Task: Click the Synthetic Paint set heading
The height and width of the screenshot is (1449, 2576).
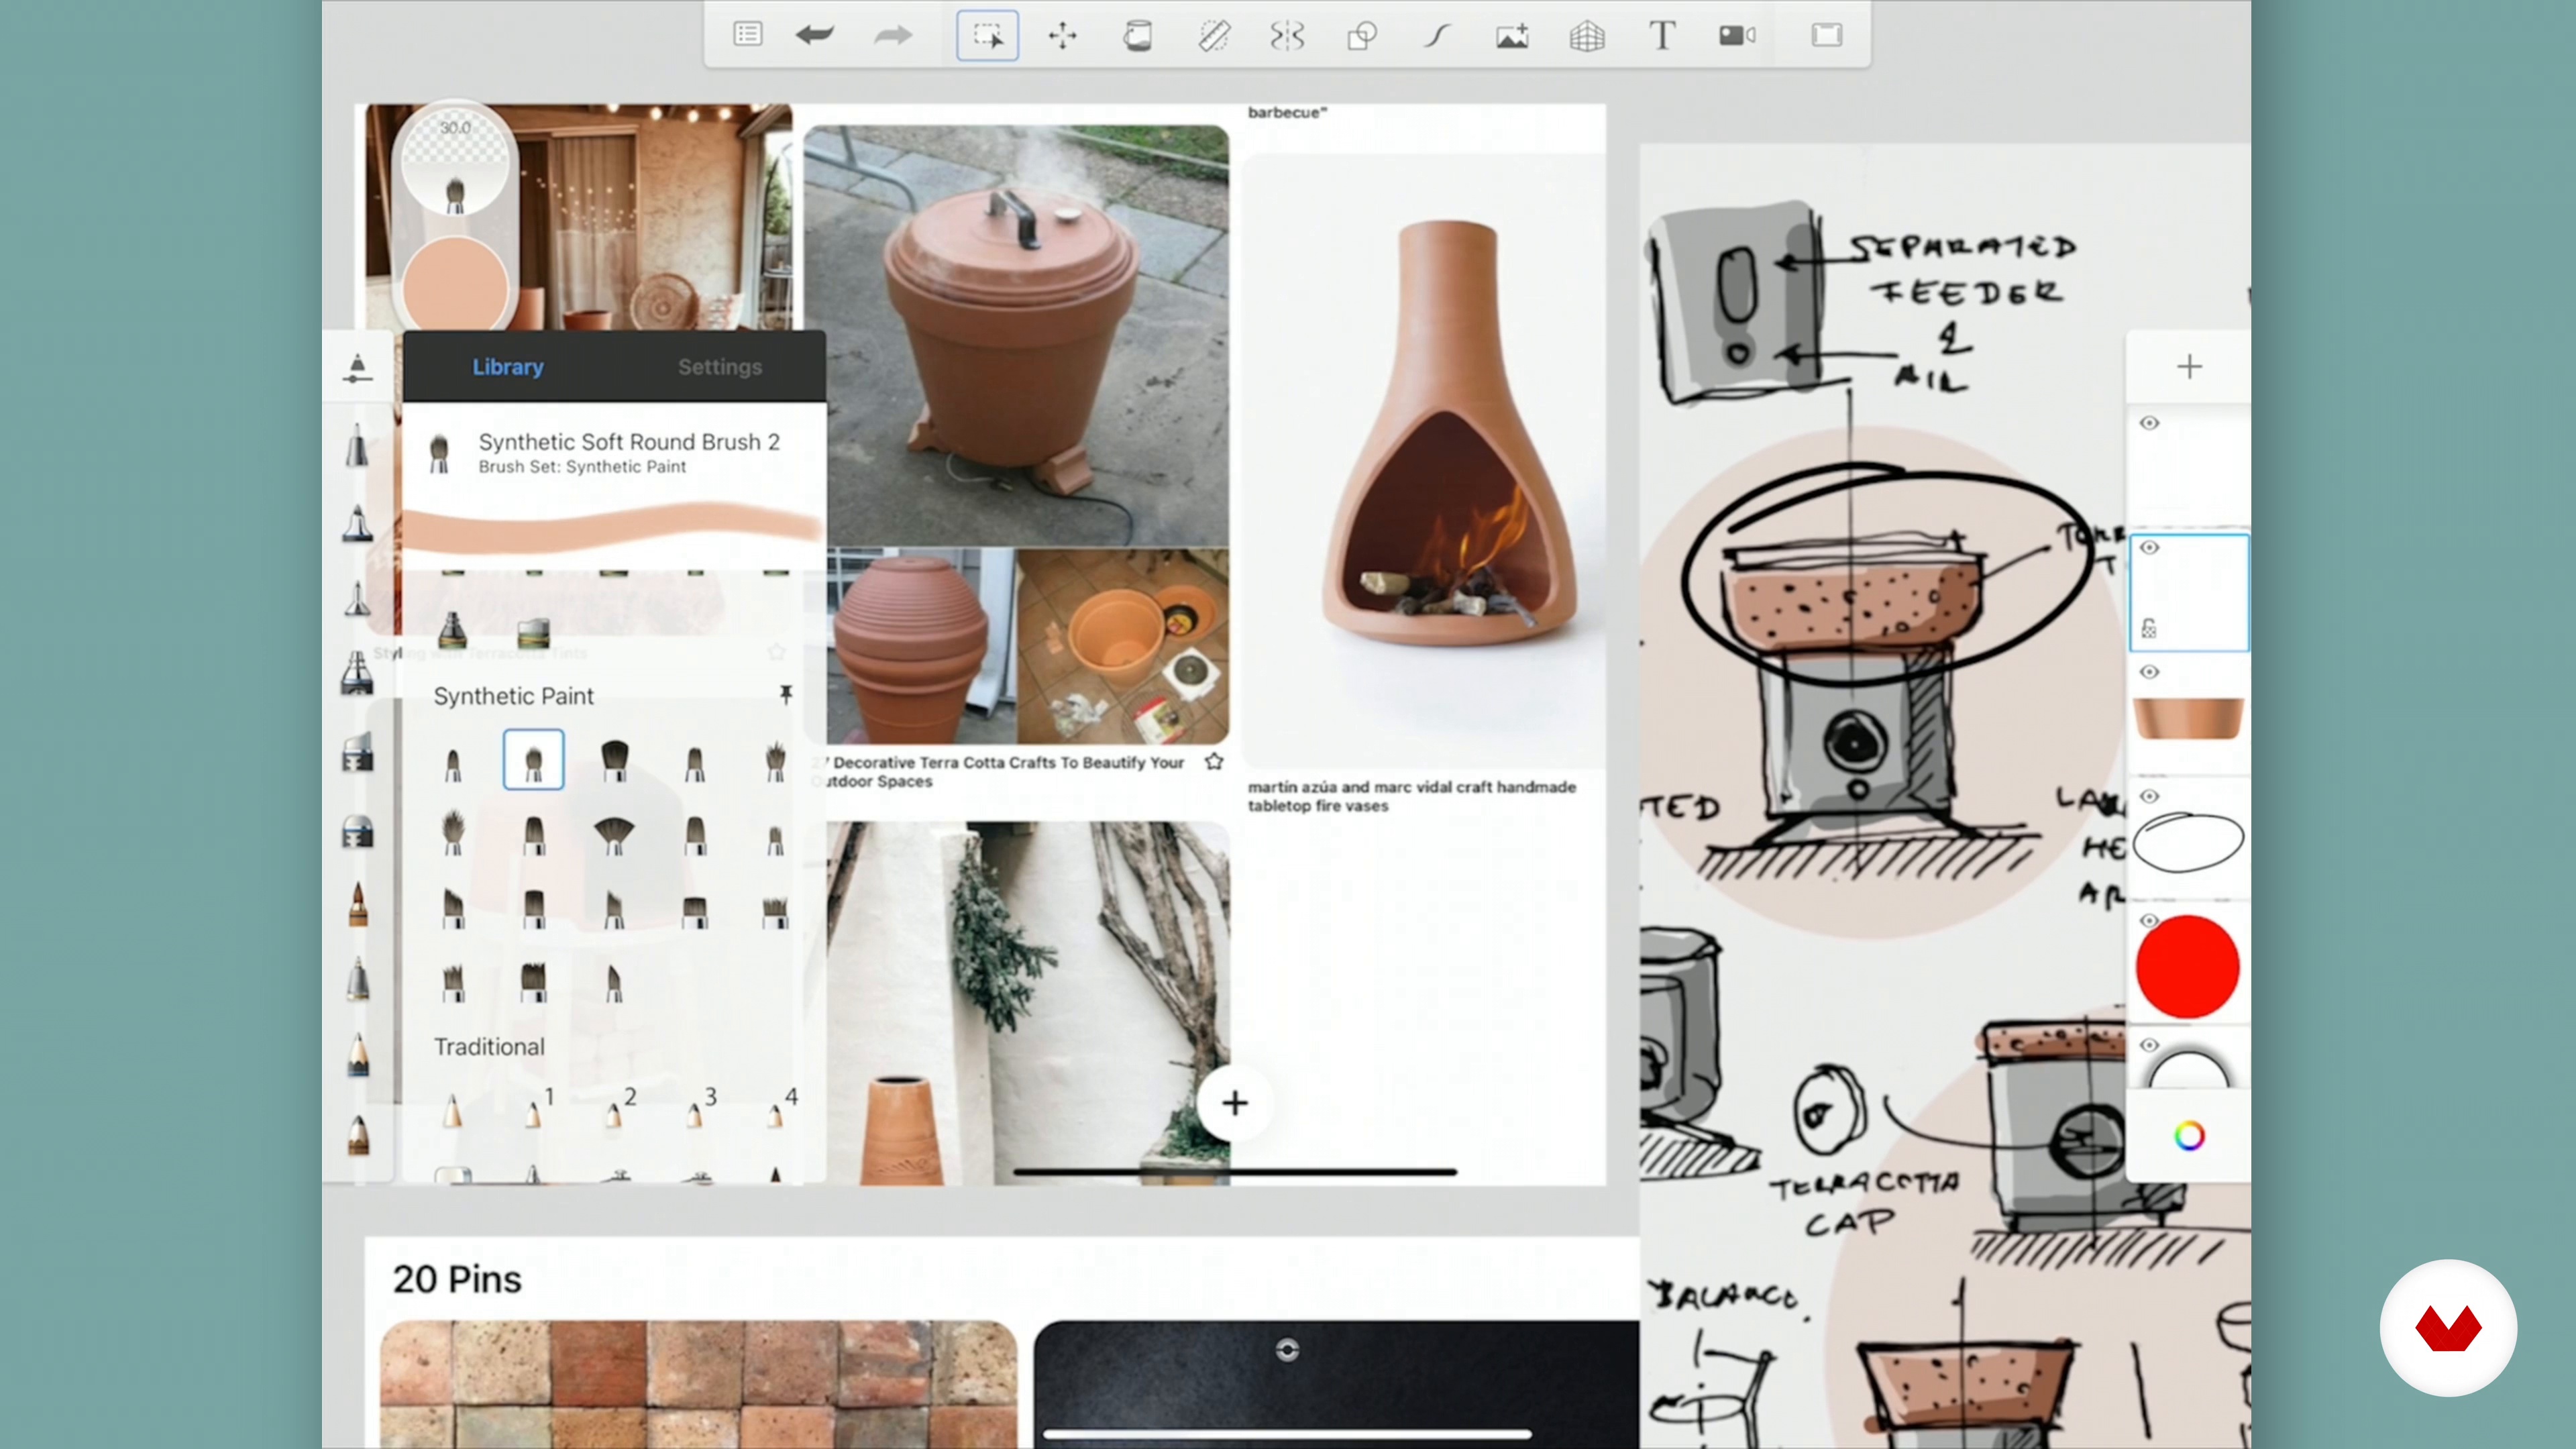Action: click(513, 696)
